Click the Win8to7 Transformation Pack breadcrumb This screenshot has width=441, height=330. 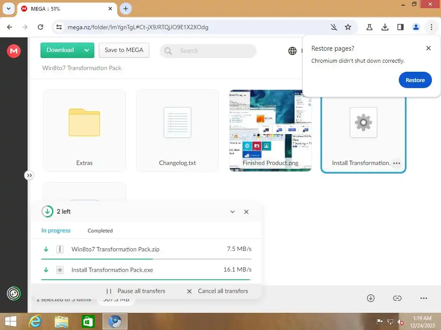pos(81,68)
